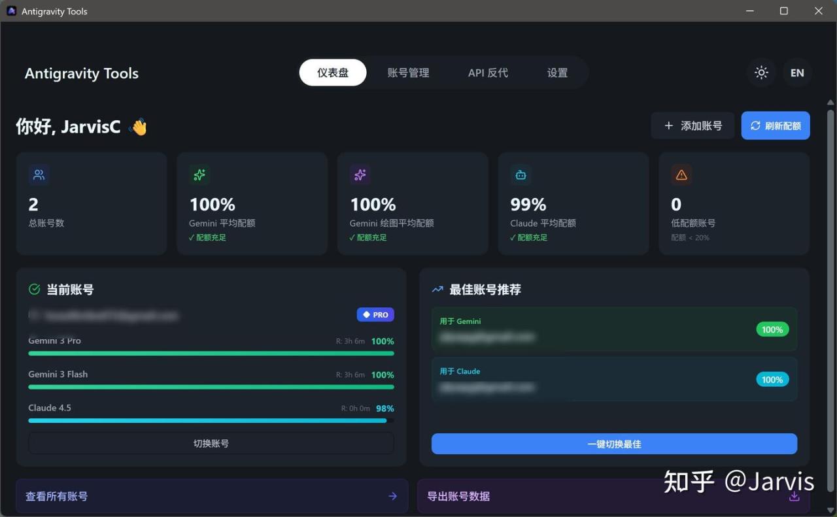This screenshot has height=517, width=837.
Task: Click the download icon on 导出账号数据
Action: coord(794,496)
